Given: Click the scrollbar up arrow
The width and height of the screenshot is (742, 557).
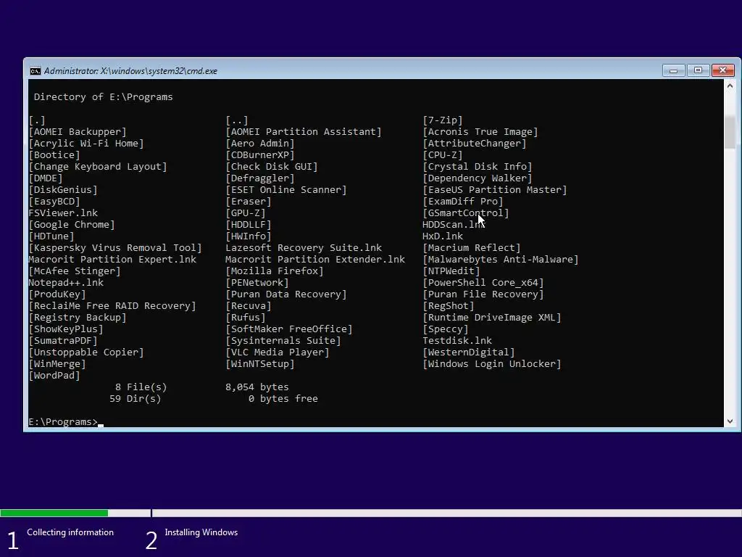Looking at the screenshot, I should click(x=730, y=86).
